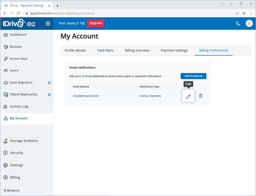This screenshot has height=196, width=256.
Task: Click the Add Recipients button
Action: (x=193, y=76)
